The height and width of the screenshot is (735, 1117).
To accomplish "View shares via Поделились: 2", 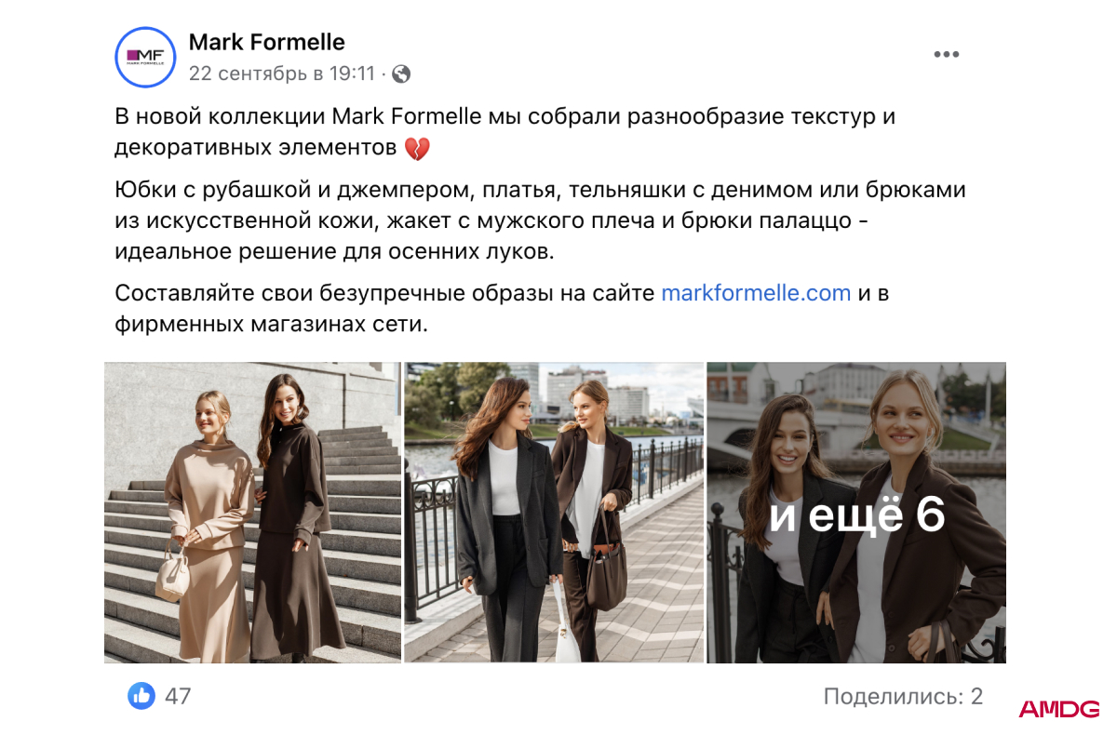I will point(903,696).
